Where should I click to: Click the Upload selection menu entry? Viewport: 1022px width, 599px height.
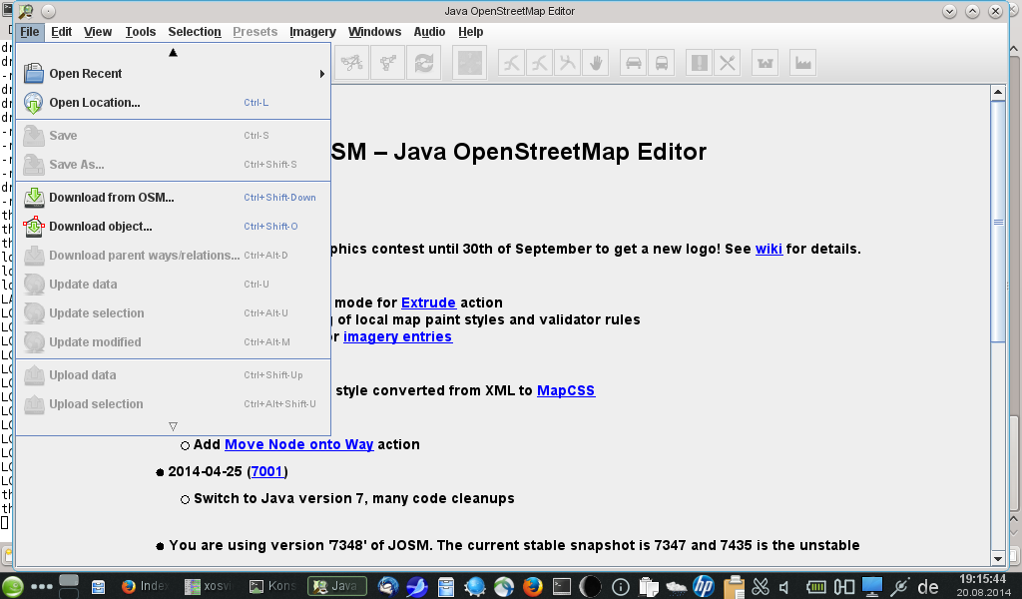pos(174,403)
